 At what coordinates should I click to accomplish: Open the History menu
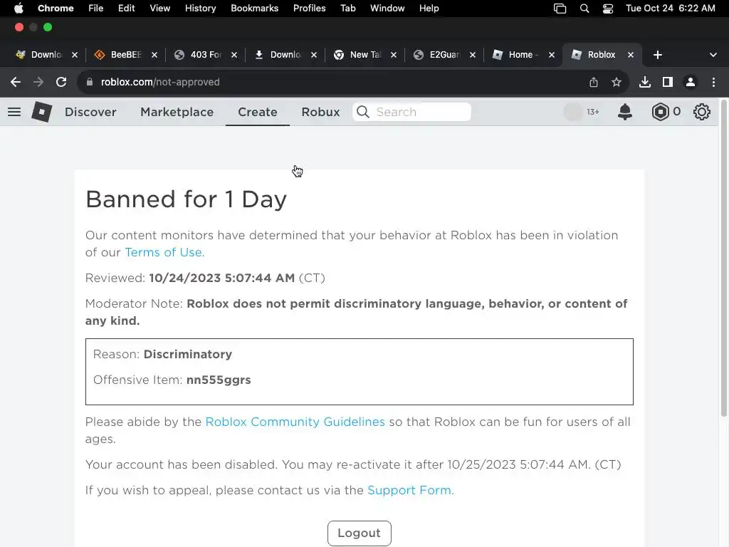click(200, 9)
